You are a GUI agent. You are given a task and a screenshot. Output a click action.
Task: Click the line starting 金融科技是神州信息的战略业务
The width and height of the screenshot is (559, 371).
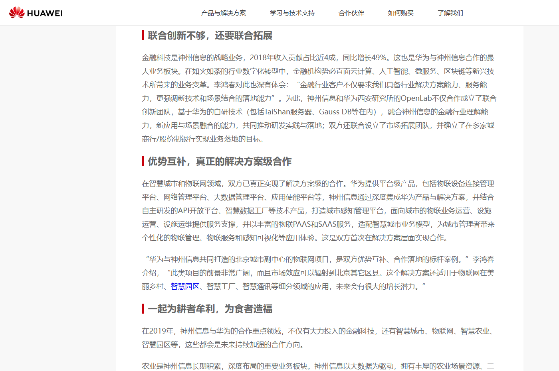tap(318, 58)
